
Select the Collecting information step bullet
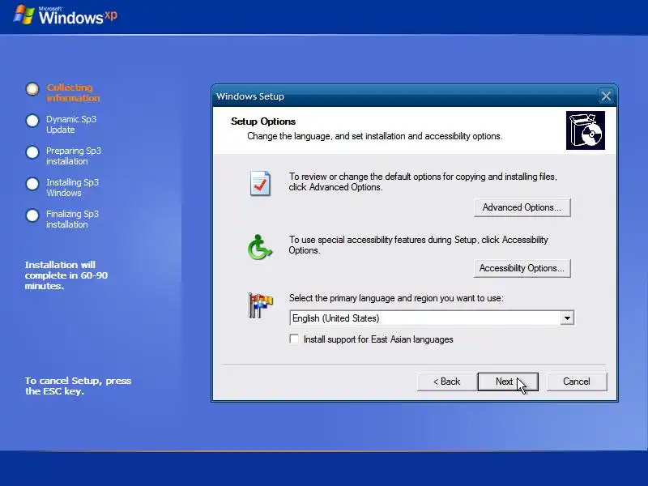[32, 89]
